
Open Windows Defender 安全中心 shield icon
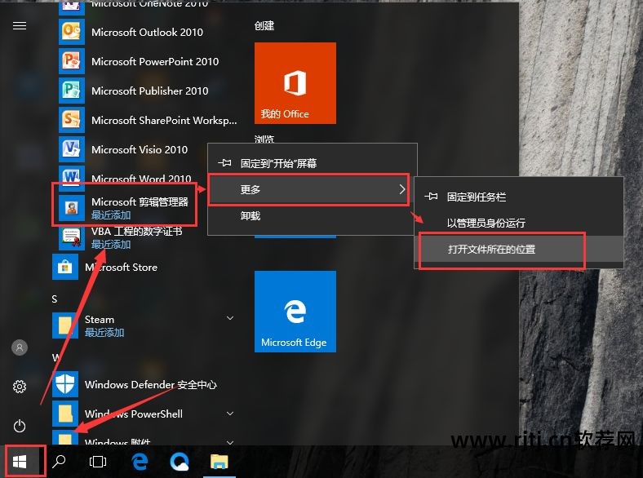point(64,384)
